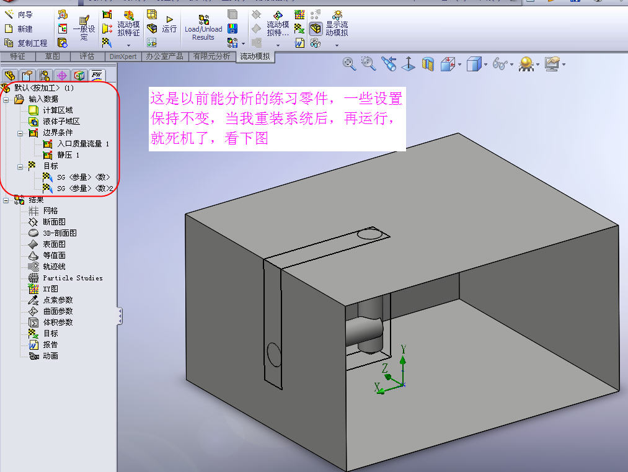Create new project with 新建
628x472 pixels.
[19, 29]
